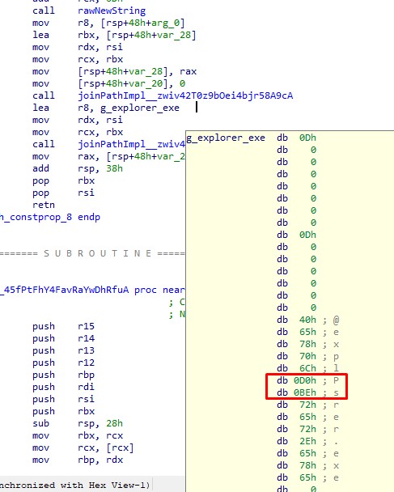Screen dimensions: 394x492
Task: Click the push r13 instruction
Action: [x=63, y=350]
